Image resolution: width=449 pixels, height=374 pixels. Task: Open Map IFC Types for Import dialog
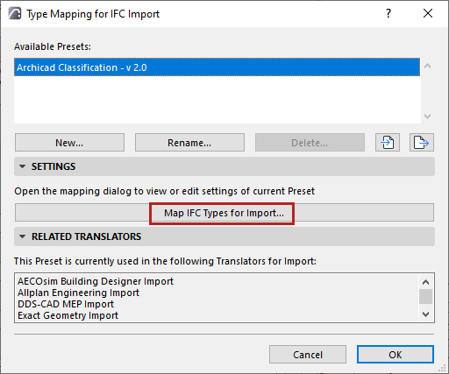tap(224, 213)
